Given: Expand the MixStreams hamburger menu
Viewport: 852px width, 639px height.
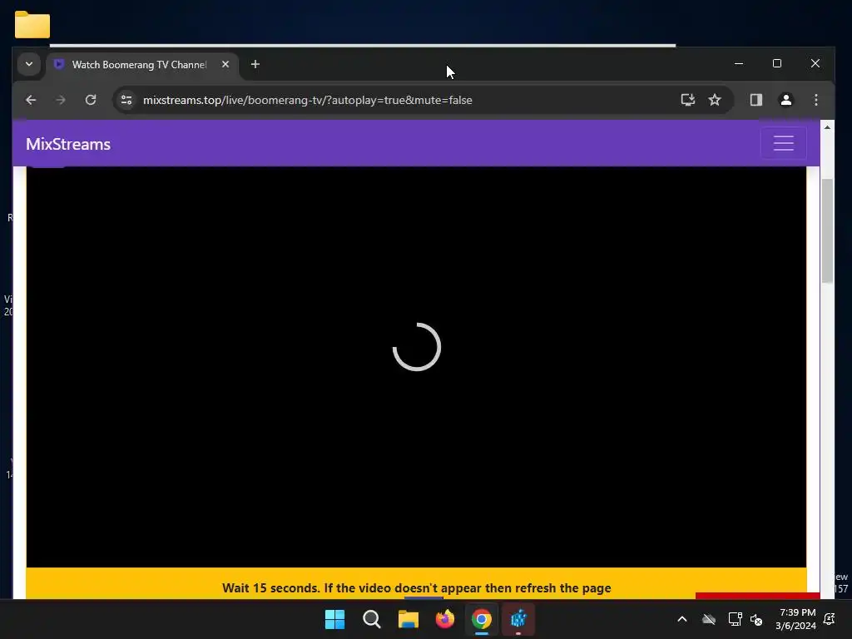Looking at the screenshot, I should pyautogui.click(x=784, y=143).
